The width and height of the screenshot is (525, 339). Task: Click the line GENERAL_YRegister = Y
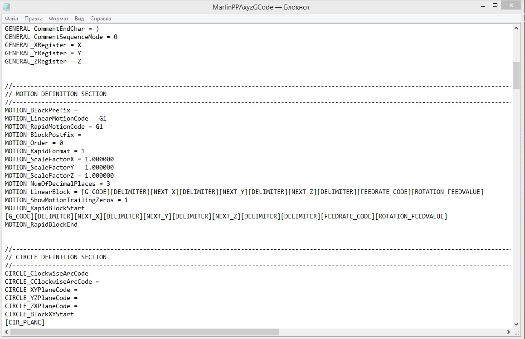(x=43, y=53)
